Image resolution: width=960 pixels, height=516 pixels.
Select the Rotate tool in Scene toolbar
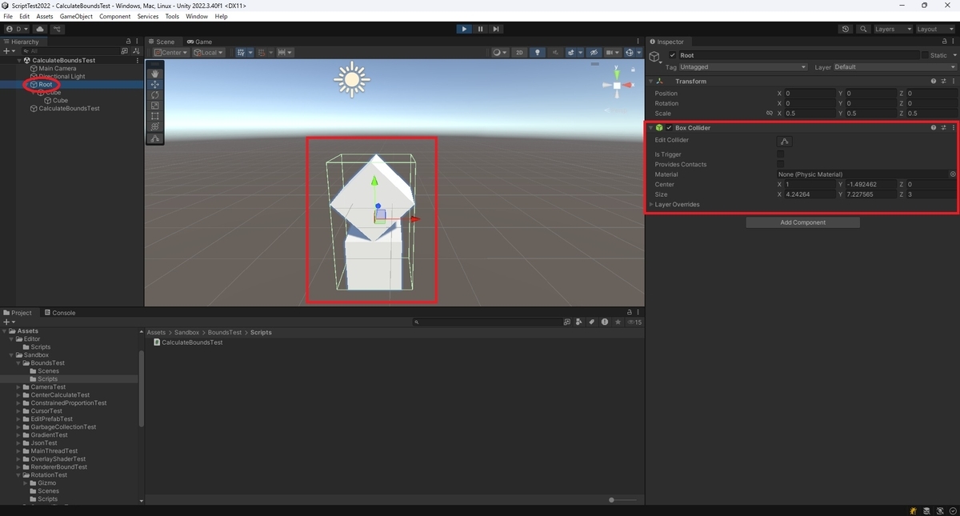(155, 95)
